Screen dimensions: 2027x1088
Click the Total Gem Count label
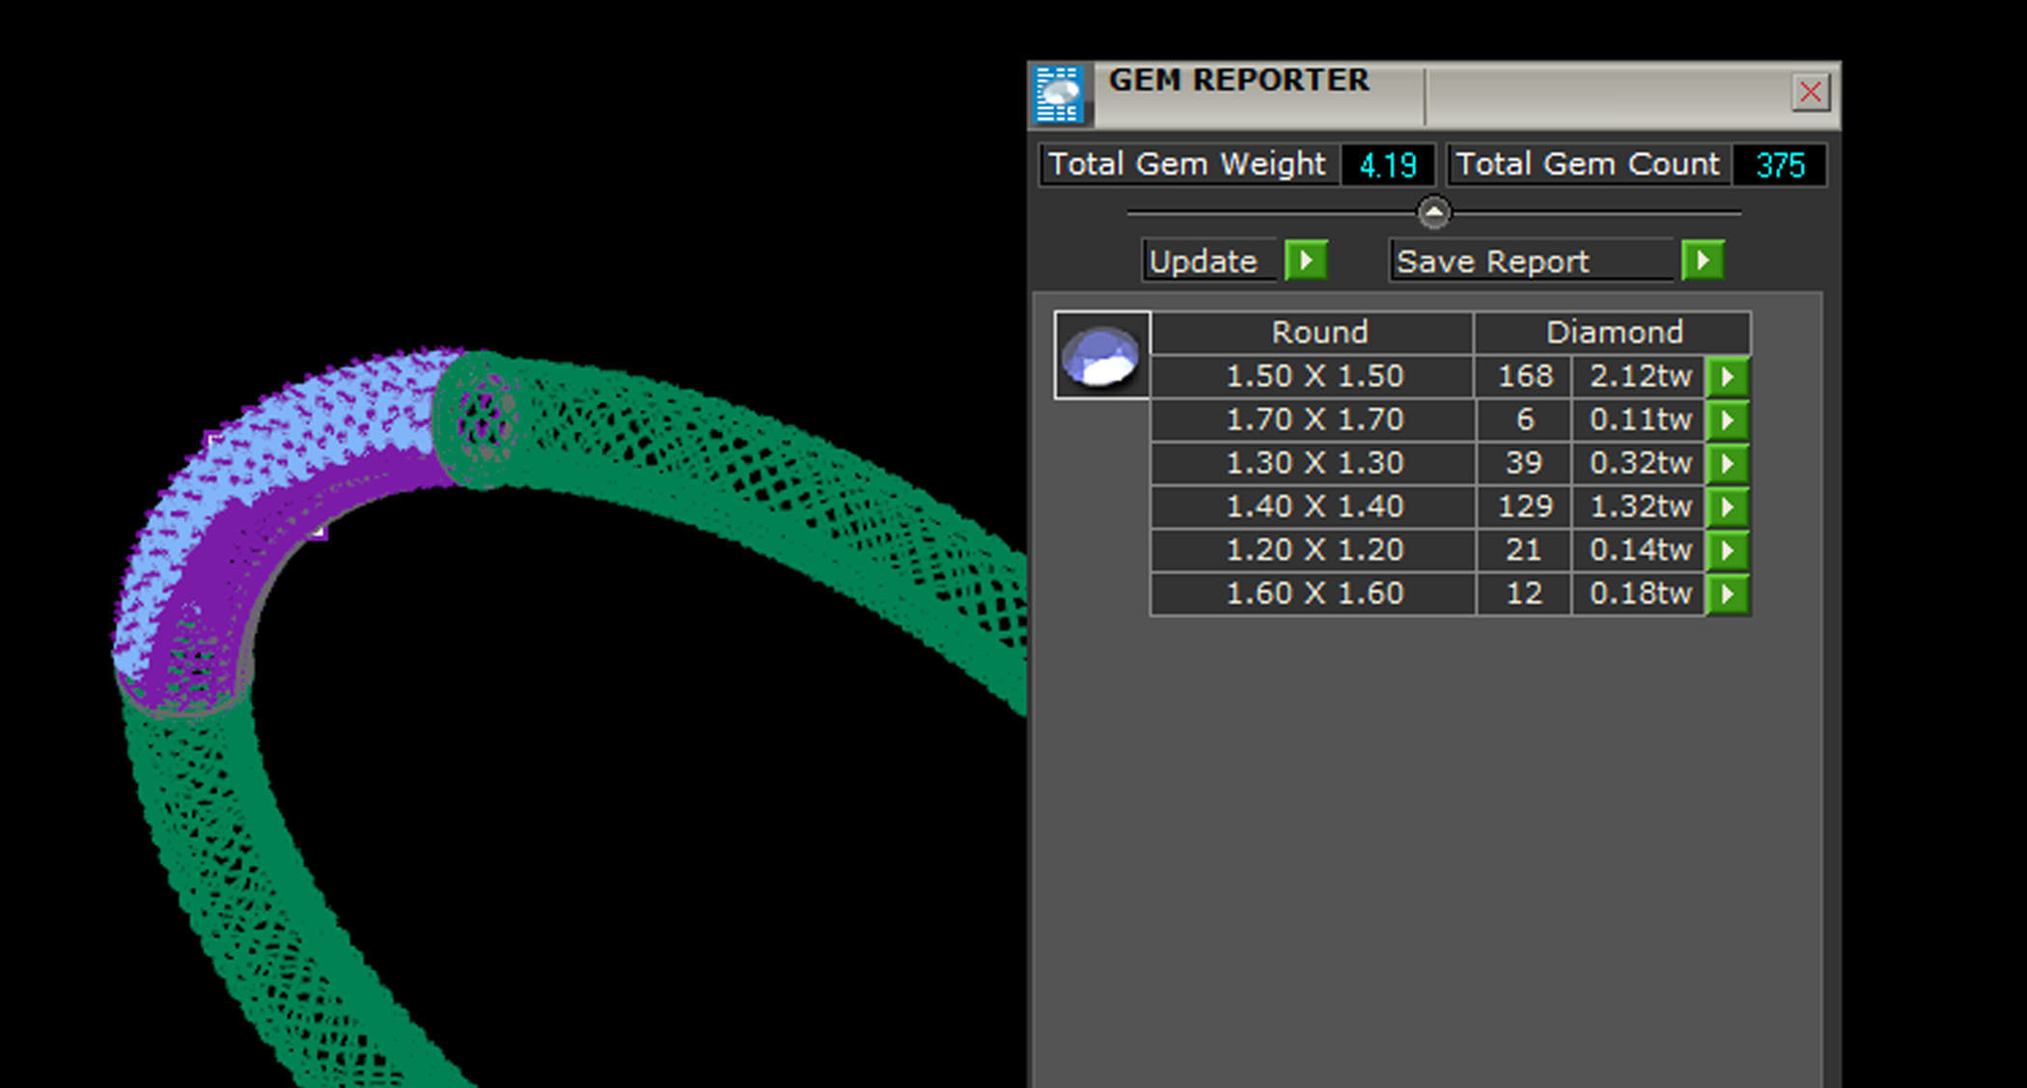(x=1588, y=164)
